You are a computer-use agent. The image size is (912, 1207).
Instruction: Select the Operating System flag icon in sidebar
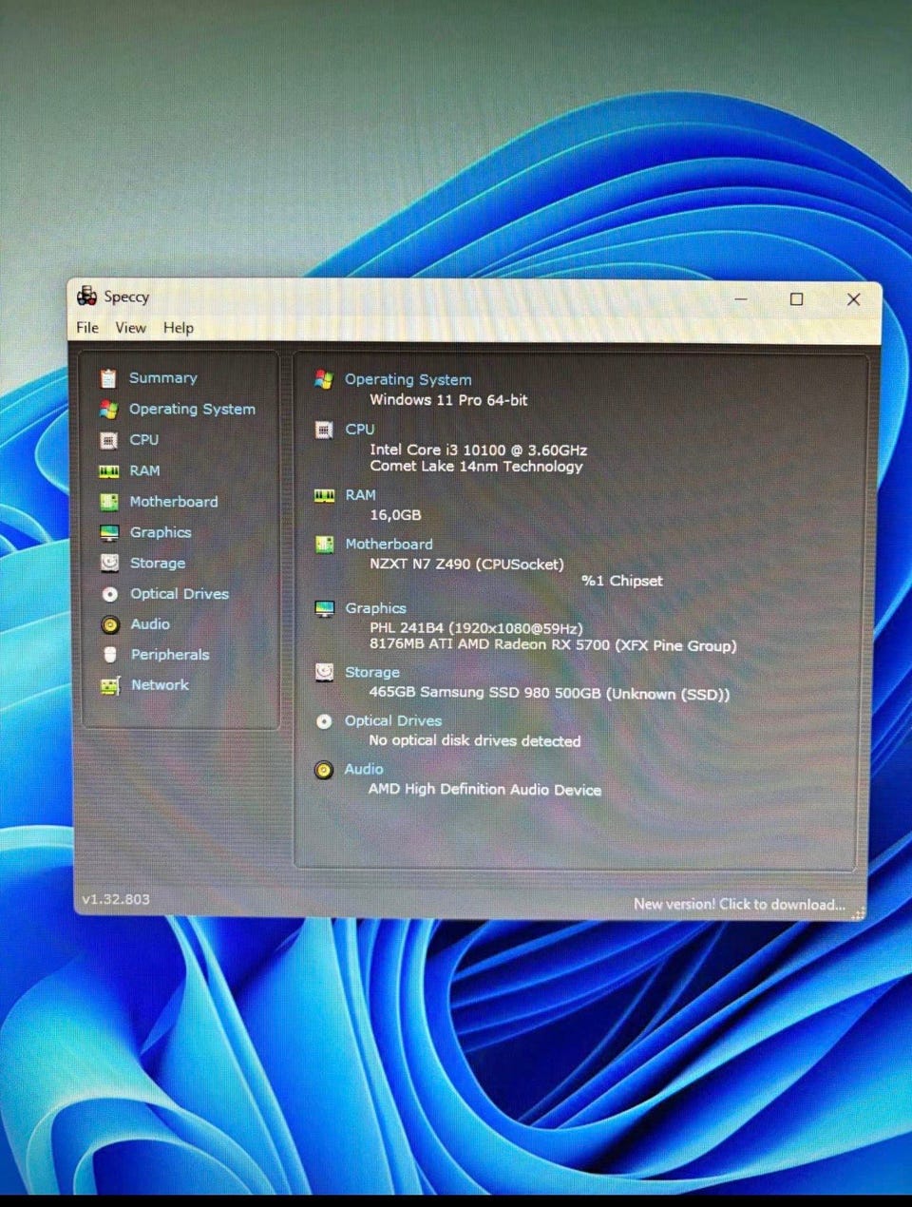[x=108, y=410]
